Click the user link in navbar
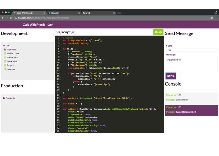Image resolution: width=219 pixels, height=156 pixels. point(50,25)
